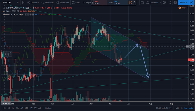This screenshot has height=111, width=195.
Task: Open chart settings gear icon
Action: point(164,3)
